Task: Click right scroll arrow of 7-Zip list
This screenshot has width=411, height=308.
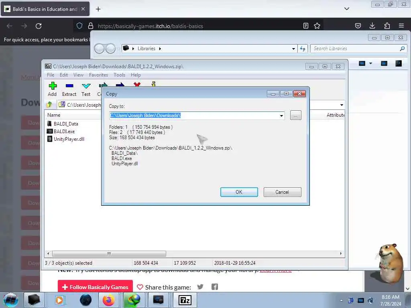Action: tap(341, 253)
